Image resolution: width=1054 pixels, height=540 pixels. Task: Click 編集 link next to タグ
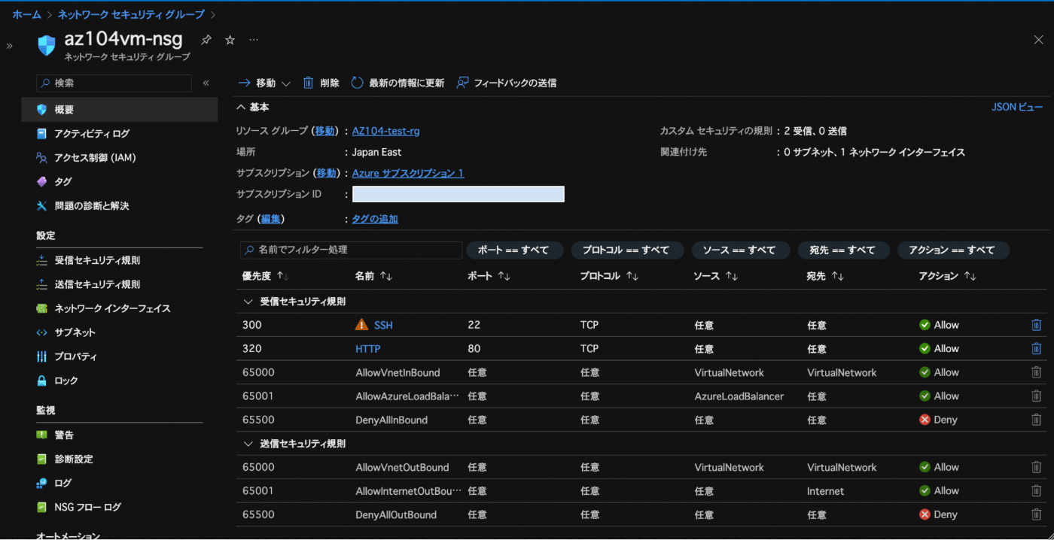pos(270,219)
